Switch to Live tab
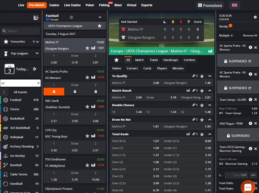The image size is (259, 193). click(21, 5)
